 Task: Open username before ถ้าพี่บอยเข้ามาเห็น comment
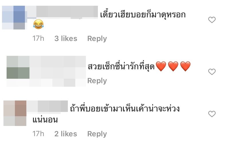pyautogui.click(x=47, y=106)
